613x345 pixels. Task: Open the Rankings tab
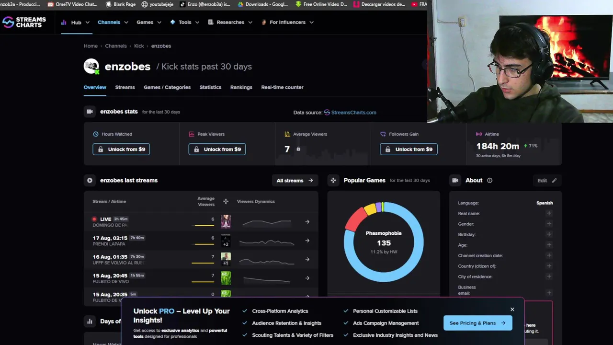point(241,87)
